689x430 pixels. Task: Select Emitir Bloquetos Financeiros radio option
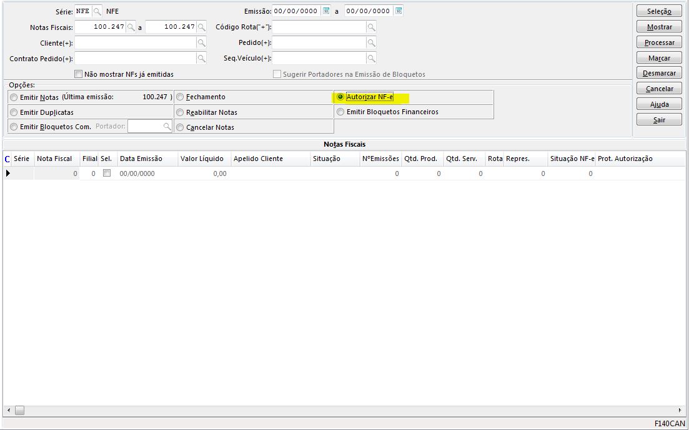(x=340, y=112)
